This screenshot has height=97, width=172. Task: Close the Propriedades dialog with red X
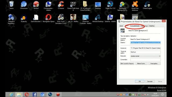coord(164,21)
